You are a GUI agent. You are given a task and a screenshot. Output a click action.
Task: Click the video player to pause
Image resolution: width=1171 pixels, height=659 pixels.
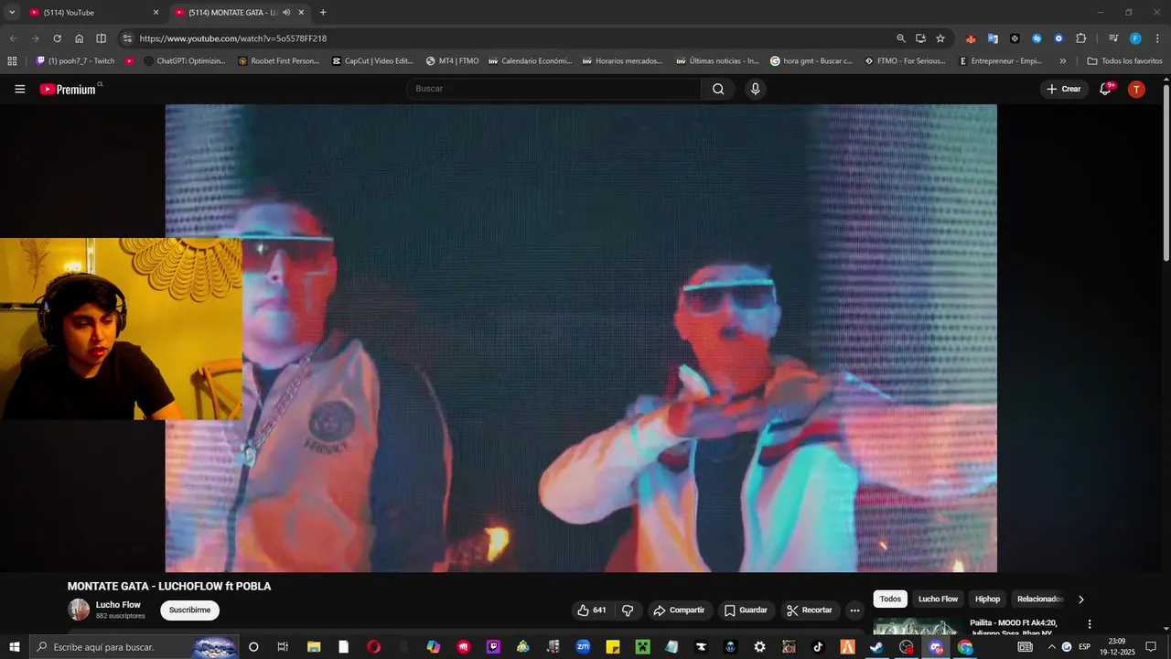581,338
